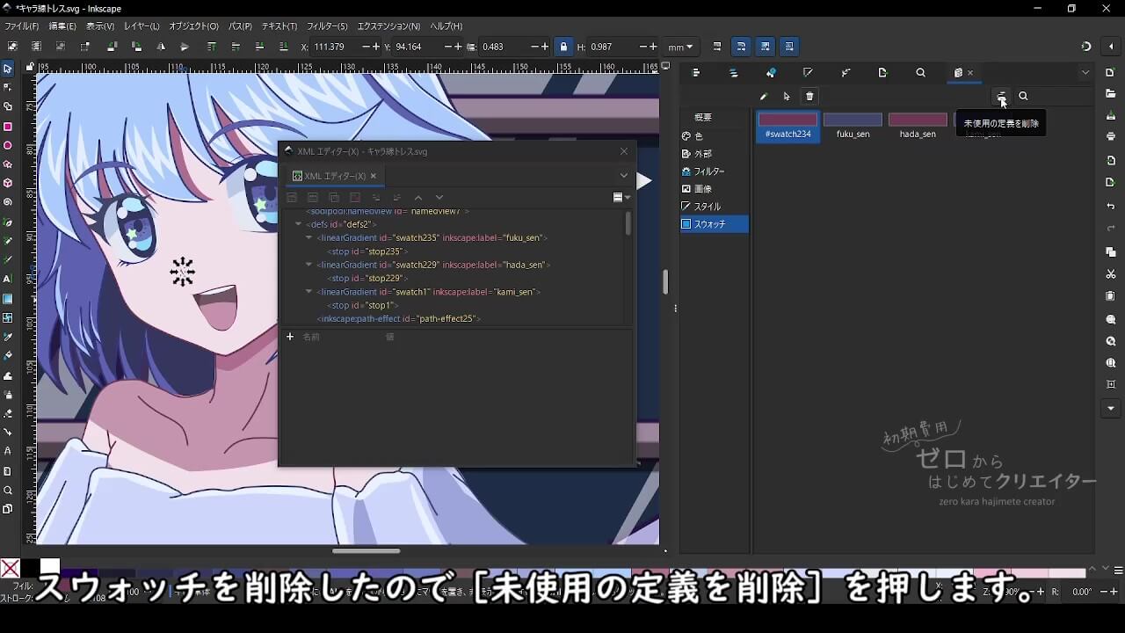Viewport: 1125px width, 633px height.
Task: Click the Undo icon in command bar
Action: click(1111, 207)
